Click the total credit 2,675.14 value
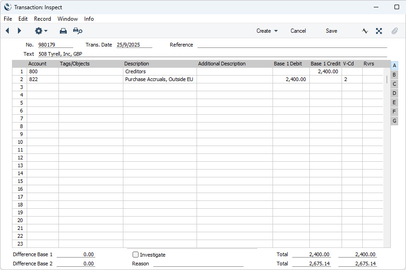Screen dimensions: 406x270 pos(358,264)
